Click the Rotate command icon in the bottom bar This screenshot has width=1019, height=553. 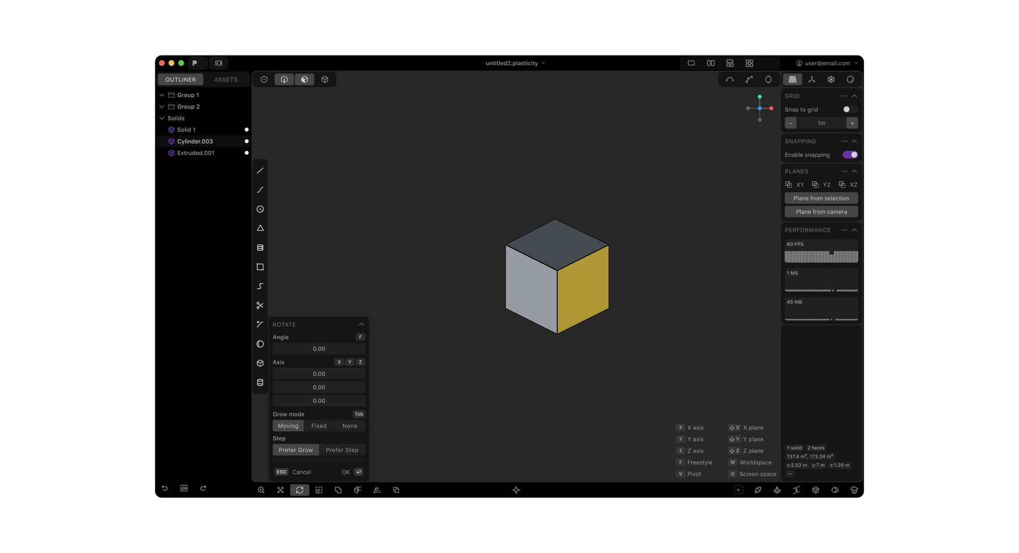(300, 490)
